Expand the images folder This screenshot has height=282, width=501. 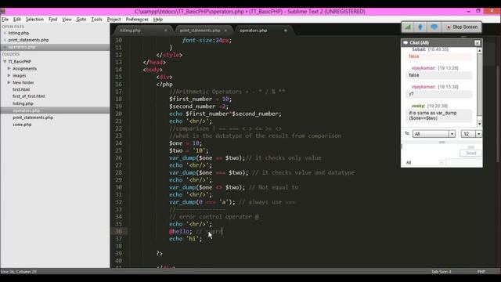(9, 75)
